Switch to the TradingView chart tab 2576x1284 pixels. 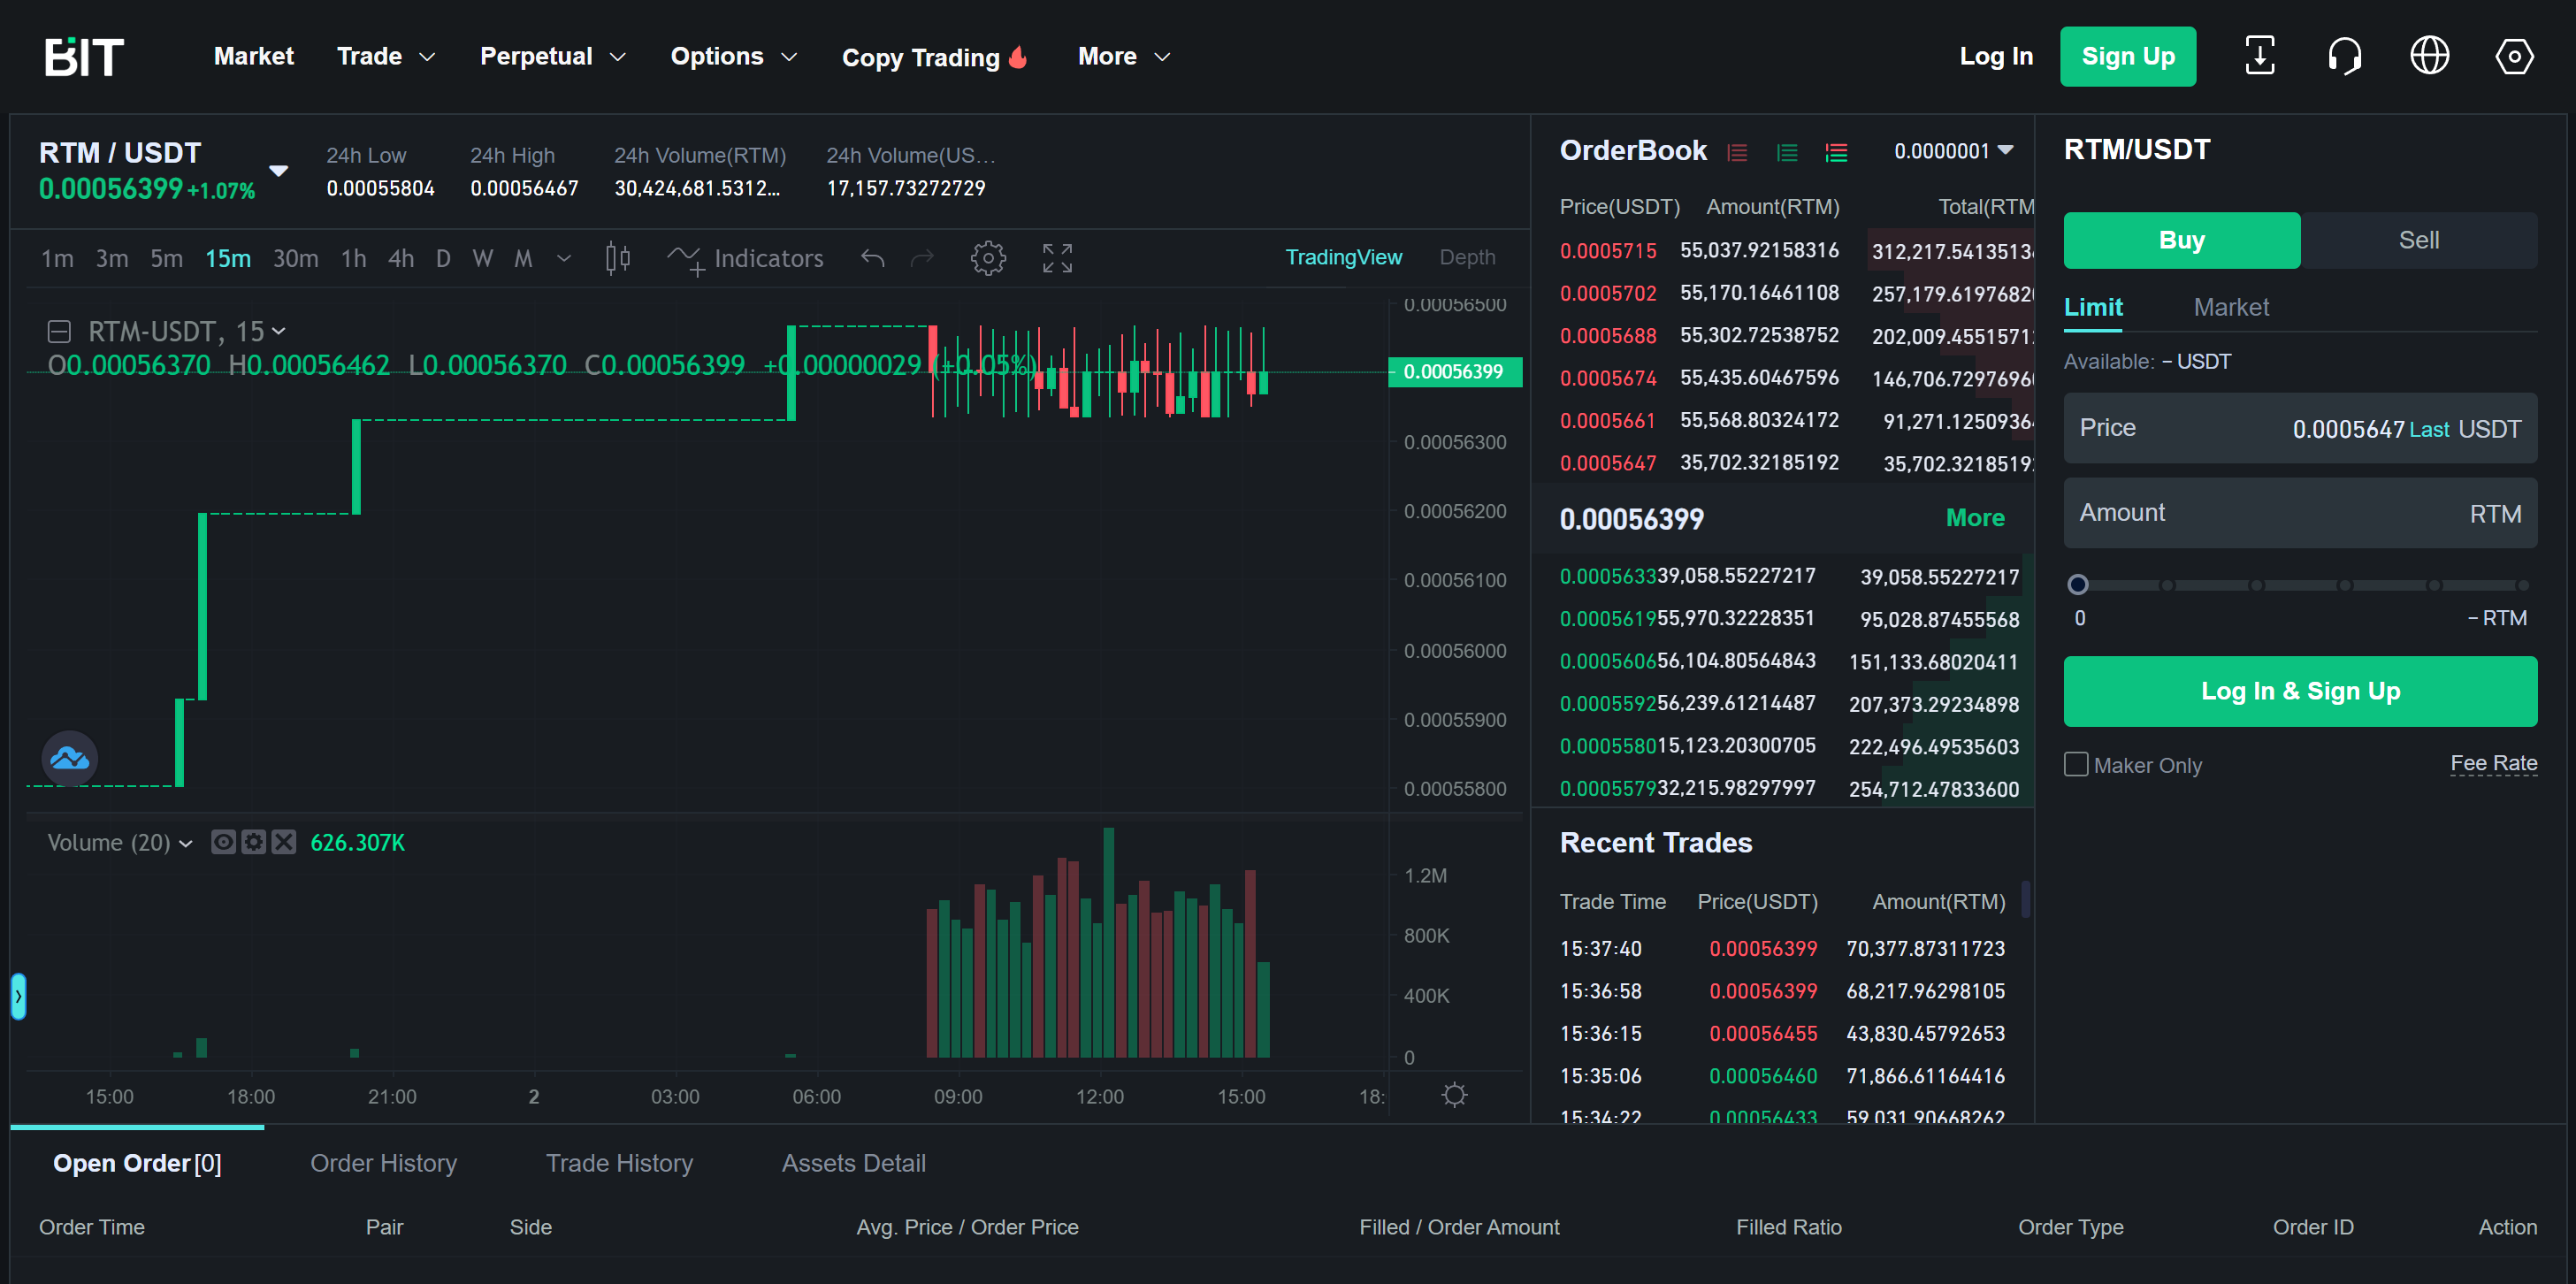(x=1343, y=258)
